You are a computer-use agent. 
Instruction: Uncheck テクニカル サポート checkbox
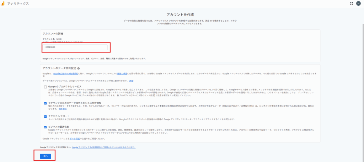click(45, 117)
